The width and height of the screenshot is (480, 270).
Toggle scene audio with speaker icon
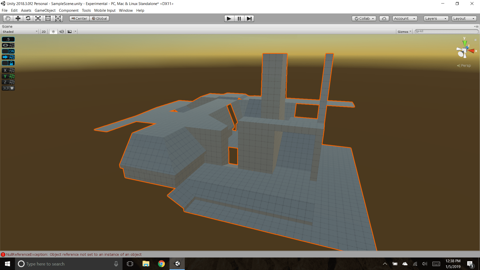click(x=61, y=32)
